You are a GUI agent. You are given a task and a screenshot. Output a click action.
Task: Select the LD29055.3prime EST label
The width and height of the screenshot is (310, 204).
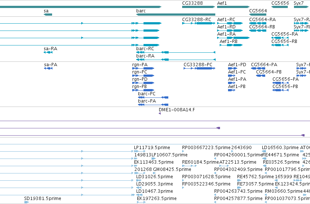pyautogui.click(x=154, y=184)
